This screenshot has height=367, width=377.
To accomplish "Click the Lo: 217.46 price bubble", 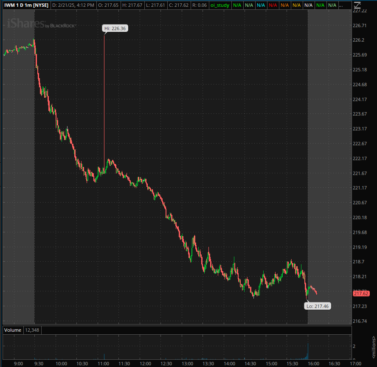I will point(318,305).
